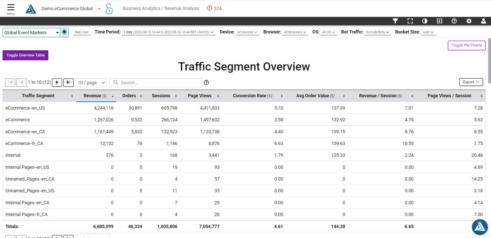Click Internal Pages--en_US segment

[x=27, y=167]
